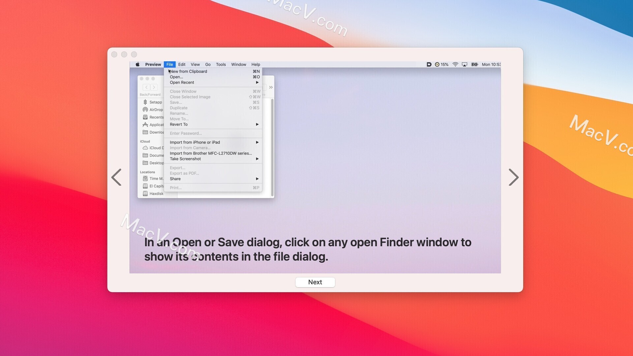
Task: Show more toolbar items double chevron
Action: (x=271, y=87)
